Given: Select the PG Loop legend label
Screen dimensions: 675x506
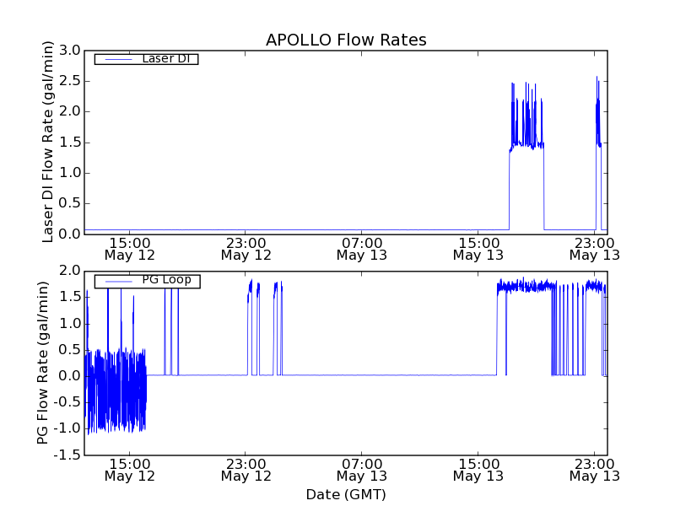Looking at the screenshot, I should [x=166, y=280].
